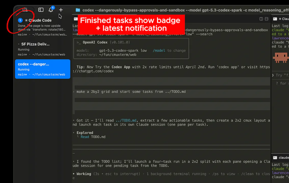Open the Claude Code workspace
Screen dimensions: 289x183
click(42, 27)
